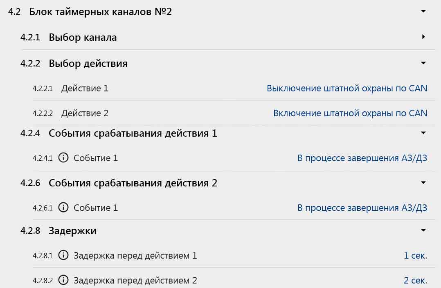Click the Задержки section heading
The width and height of the screenshot is (441, 288).
72,231
